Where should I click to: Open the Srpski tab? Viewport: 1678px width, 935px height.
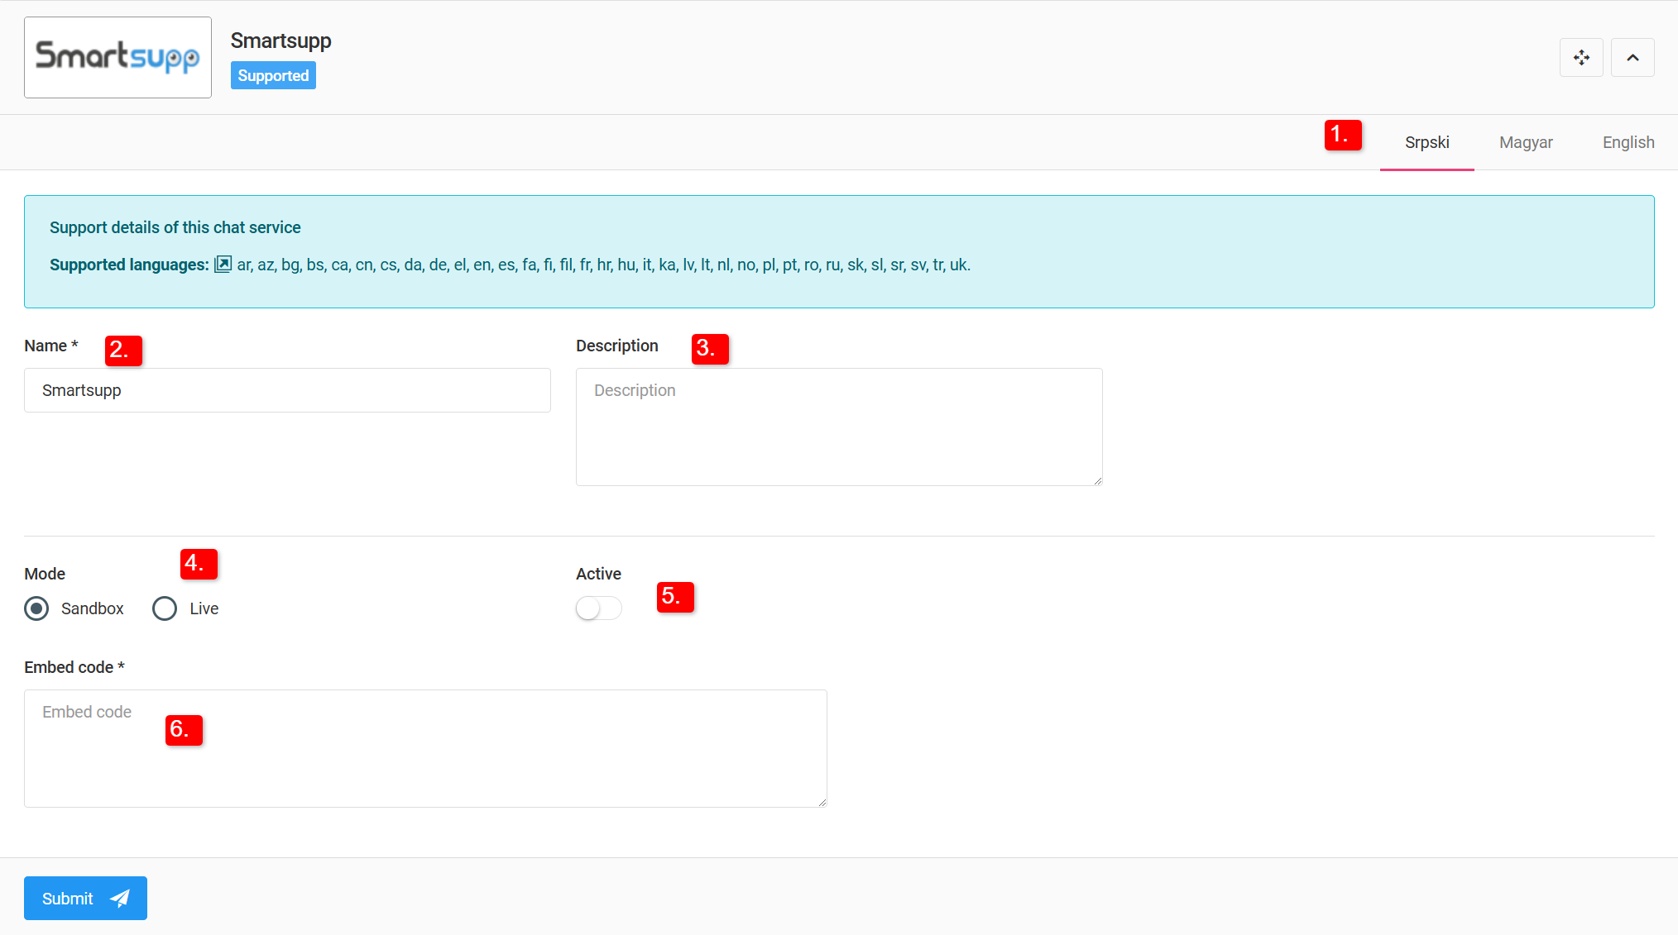(x=1426, y=142)
